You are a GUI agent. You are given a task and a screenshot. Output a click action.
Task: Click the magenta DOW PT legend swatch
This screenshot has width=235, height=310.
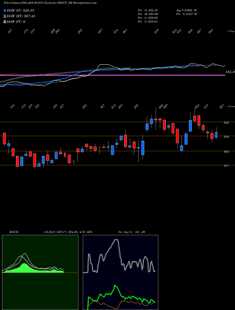point(5,22)
